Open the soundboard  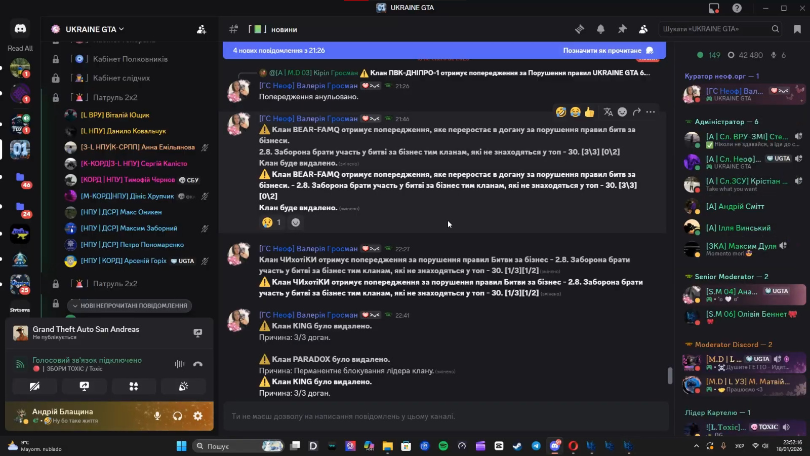pos(183,387)
